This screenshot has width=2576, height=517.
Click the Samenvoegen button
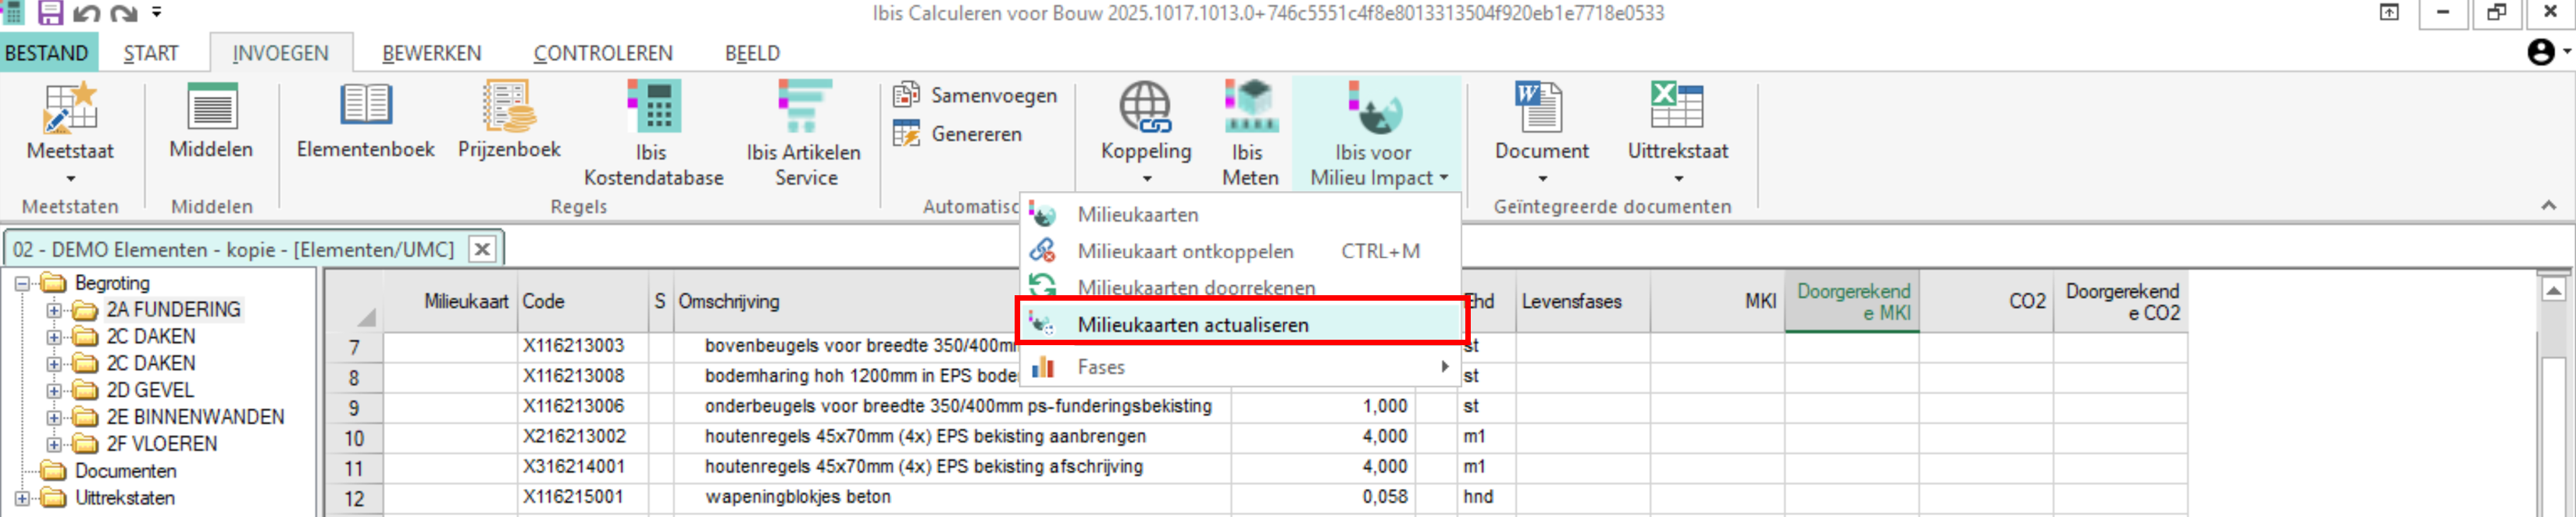click(976, 95)
